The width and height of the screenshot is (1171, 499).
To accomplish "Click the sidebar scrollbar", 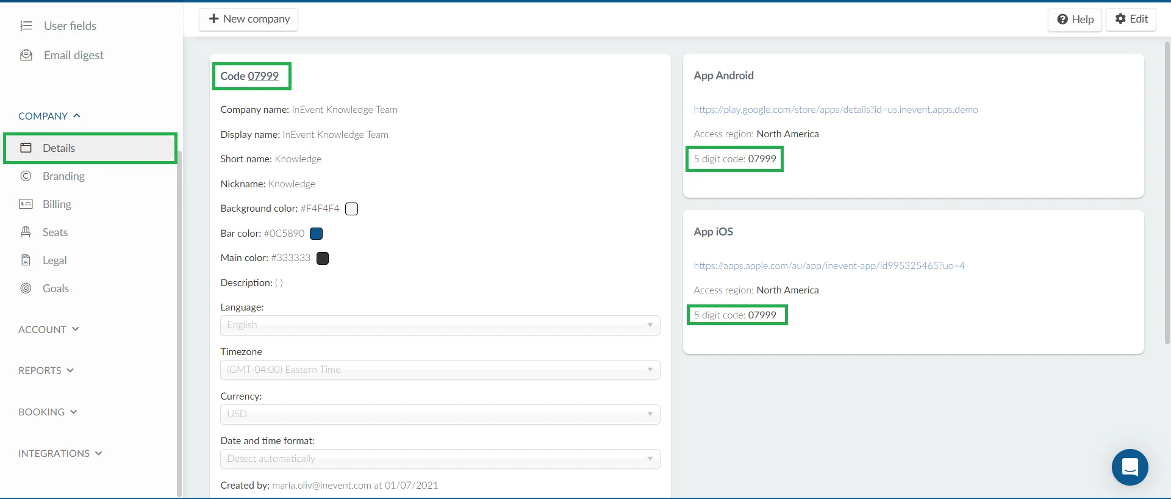I will coord(179,323).
